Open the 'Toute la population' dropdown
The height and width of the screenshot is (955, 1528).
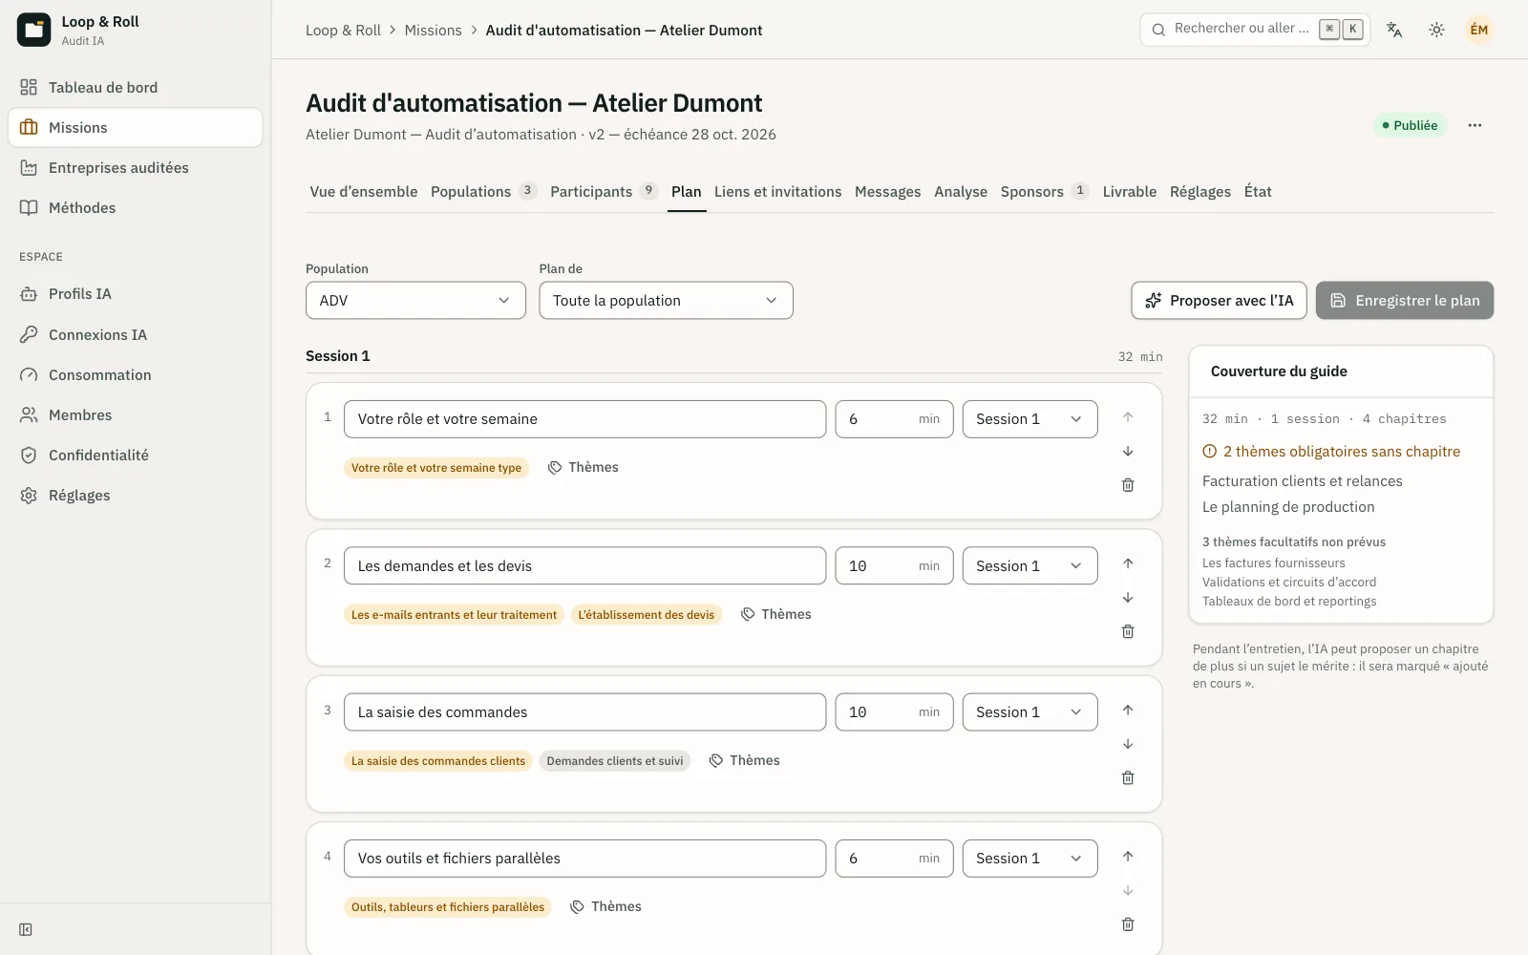pyautogui.click(x=666, y=300)
